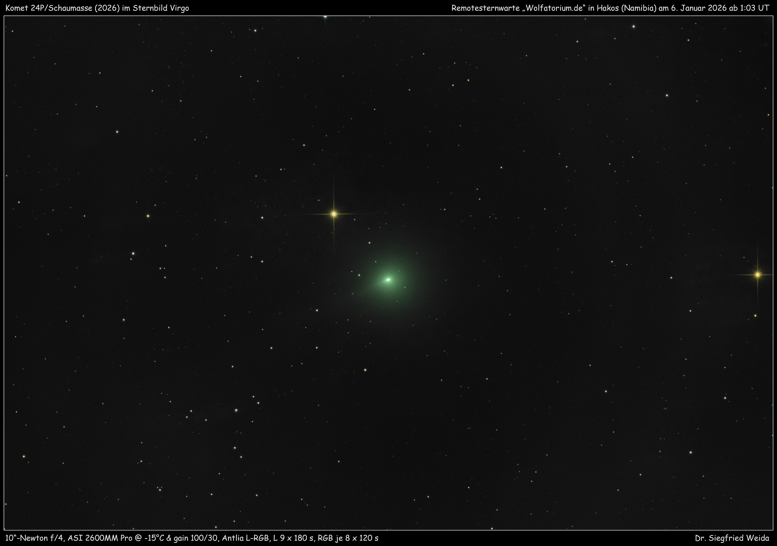Click 'RGB je 8 x 120 s' exposure text

tap(348, 538)
